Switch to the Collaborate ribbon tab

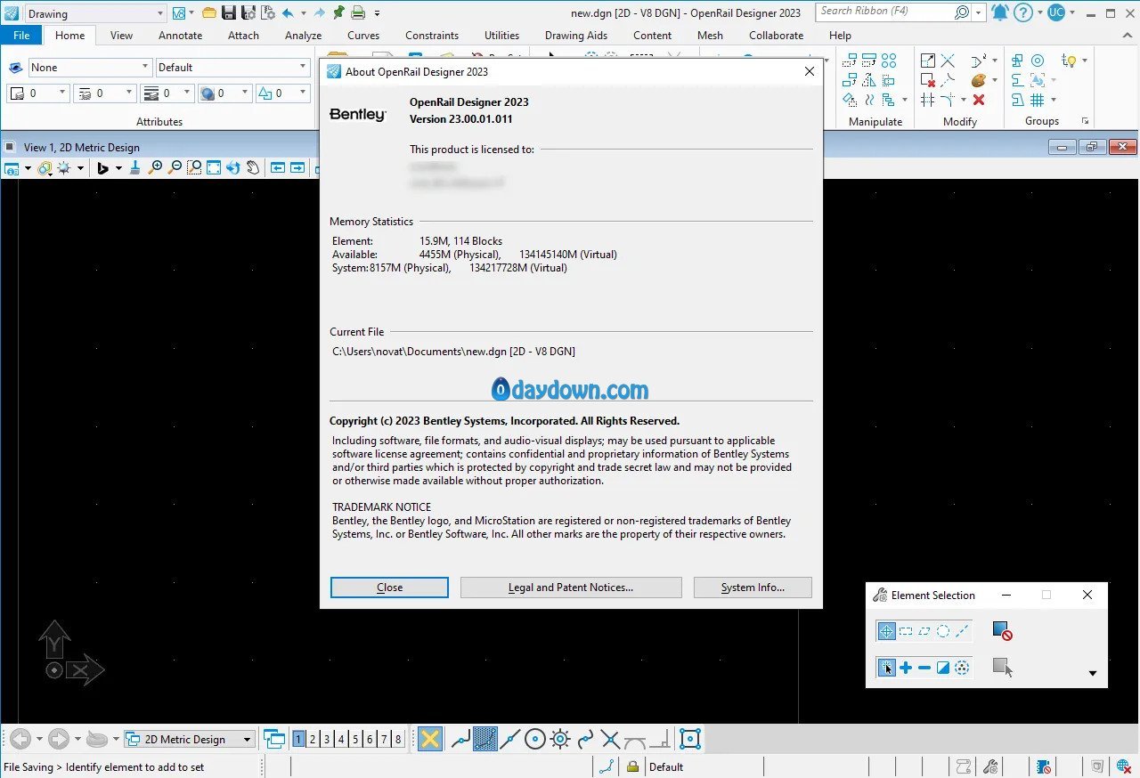pos(776,36)
